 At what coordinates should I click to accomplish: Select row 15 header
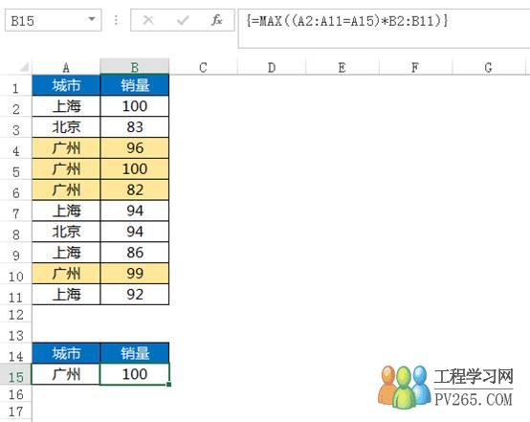(15, 376)
